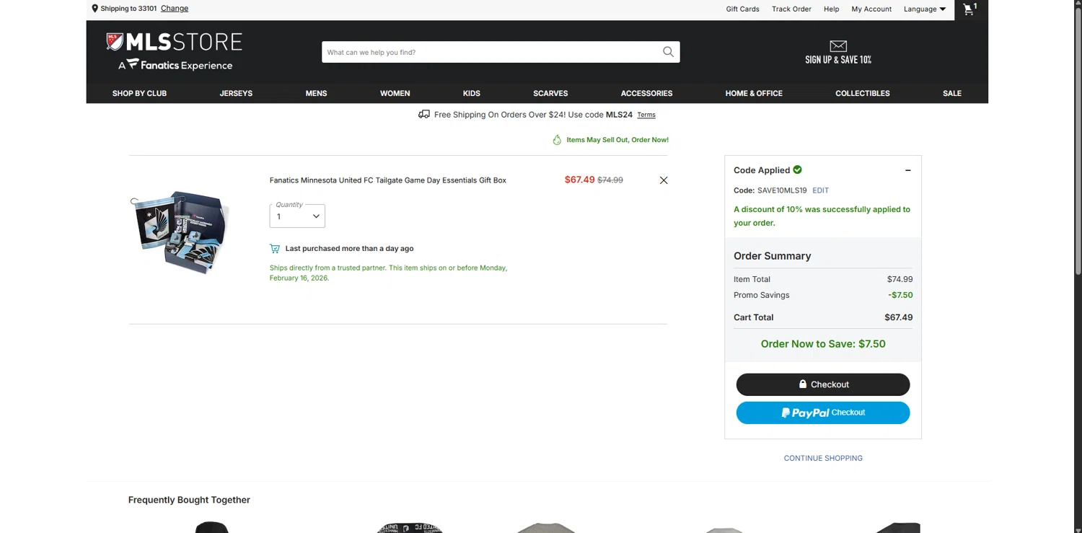This screenshot has width=1082, height=533.
Task: Open the gift box product thumbnail
Action: (181, 232)
